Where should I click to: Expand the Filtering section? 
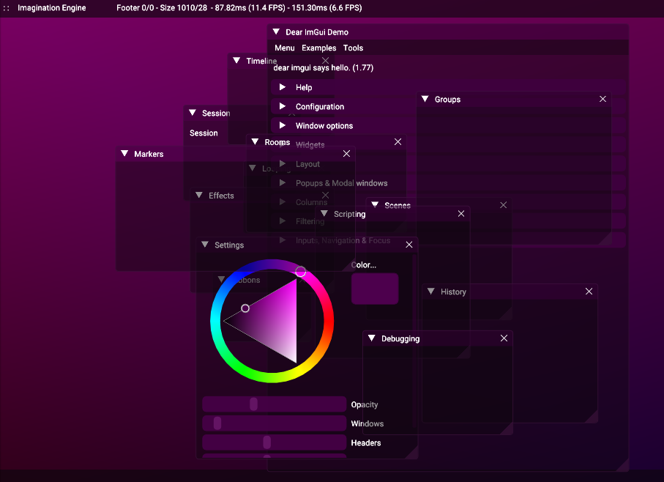(x=448, y=221)
